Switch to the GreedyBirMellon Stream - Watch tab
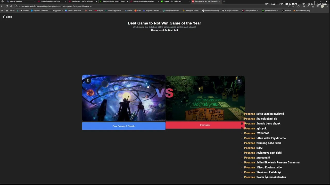Viewport: 330px width, 185px height. (x=113, y=1)
